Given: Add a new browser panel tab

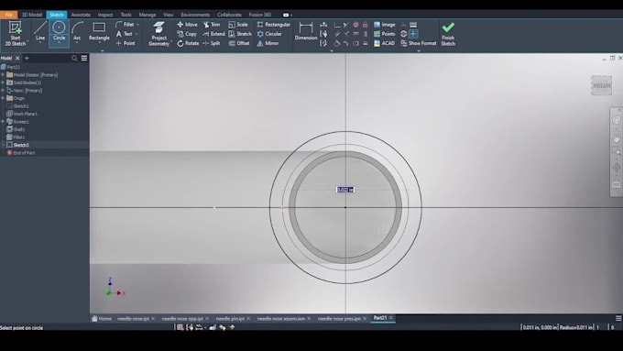Looking at the screenshot, I should (x=27, y=58).
